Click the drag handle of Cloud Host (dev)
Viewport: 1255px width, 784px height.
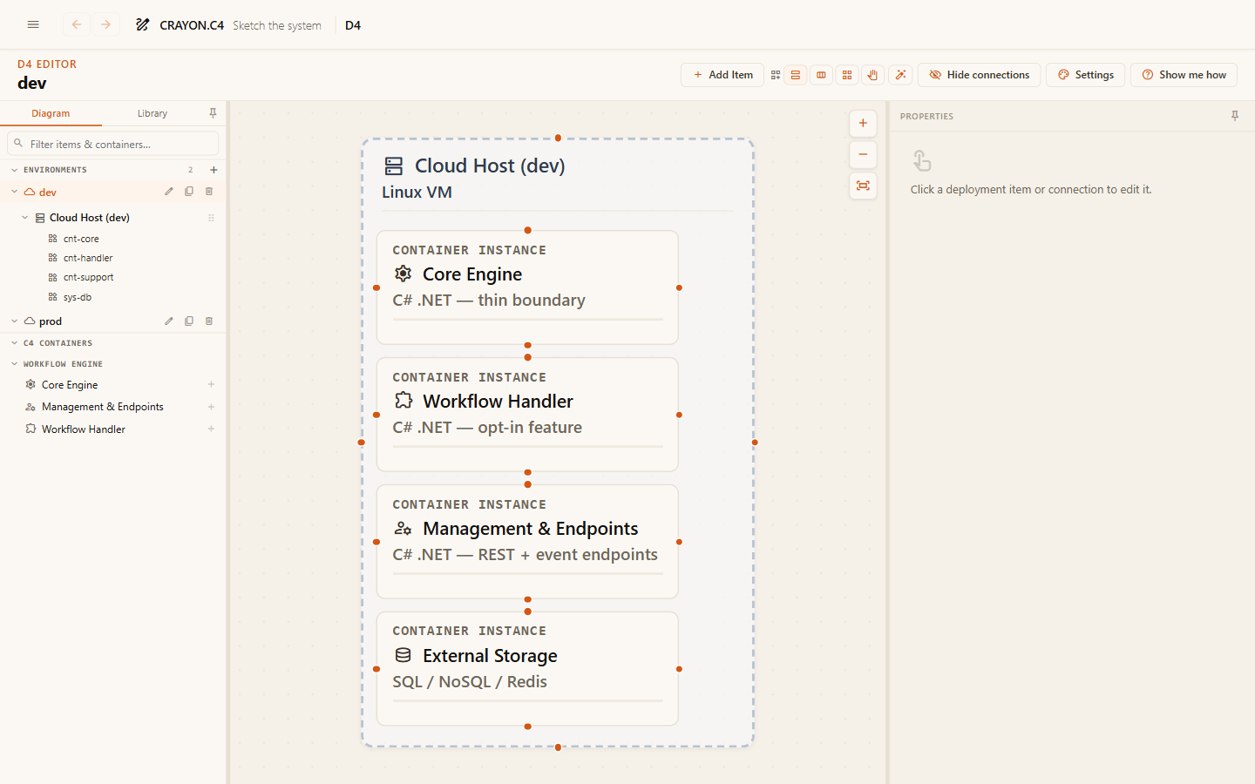pos(211,218)
